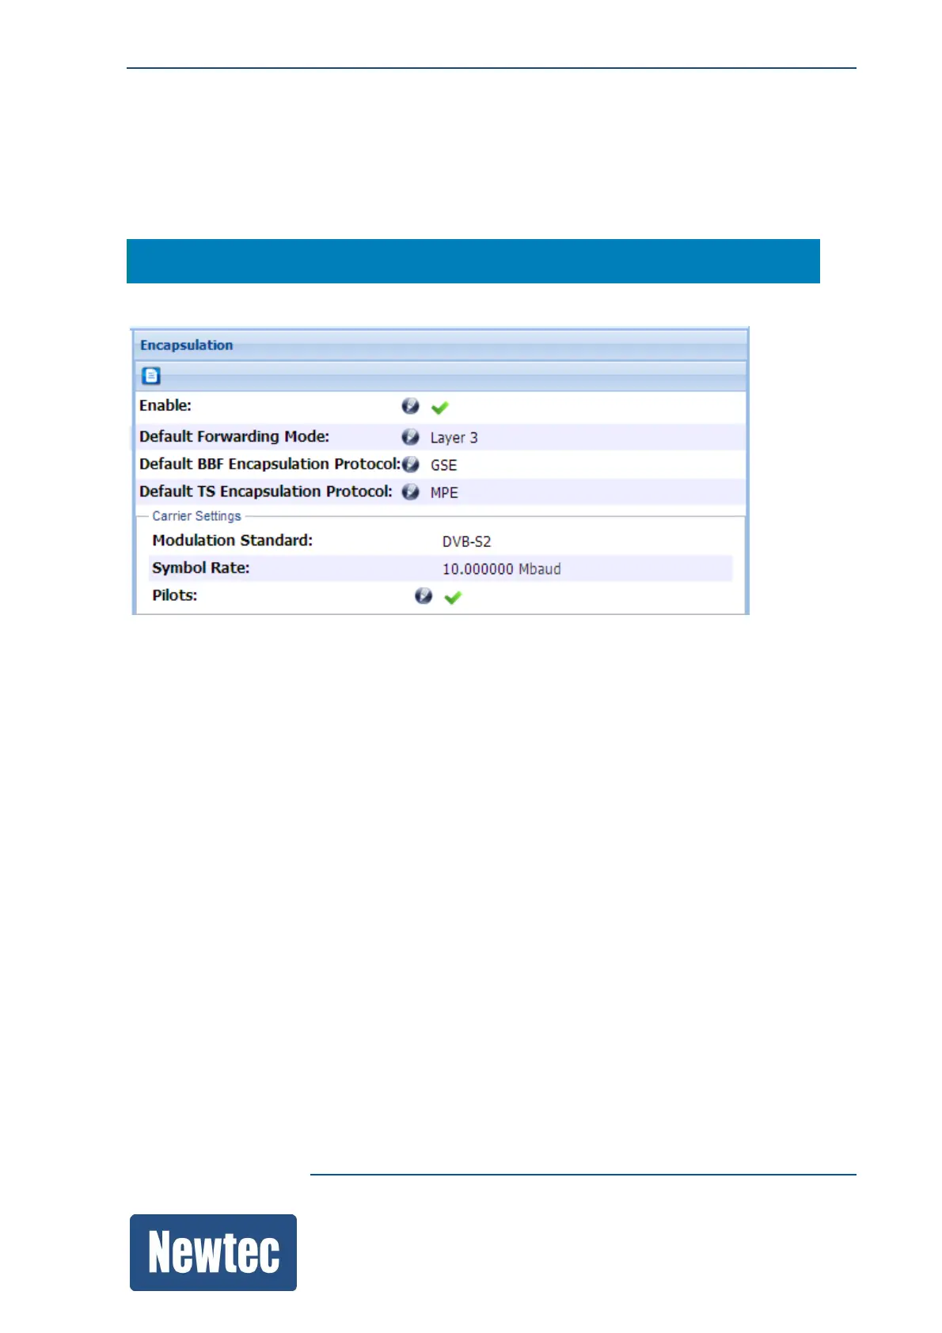Click the Encapsulation panel header
Screen dimensions: 942x1333
(440, 345)
